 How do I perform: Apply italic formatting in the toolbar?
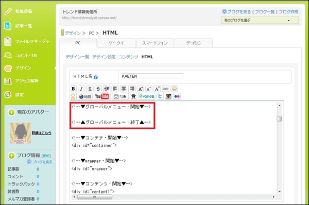81,89
